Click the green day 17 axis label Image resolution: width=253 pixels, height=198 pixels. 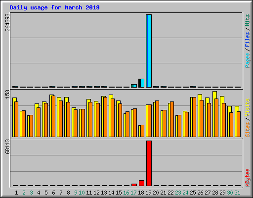tap(133, 193)
